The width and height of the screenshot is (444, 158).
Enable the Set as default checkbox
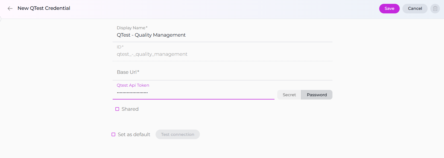[x=113, y=134]
